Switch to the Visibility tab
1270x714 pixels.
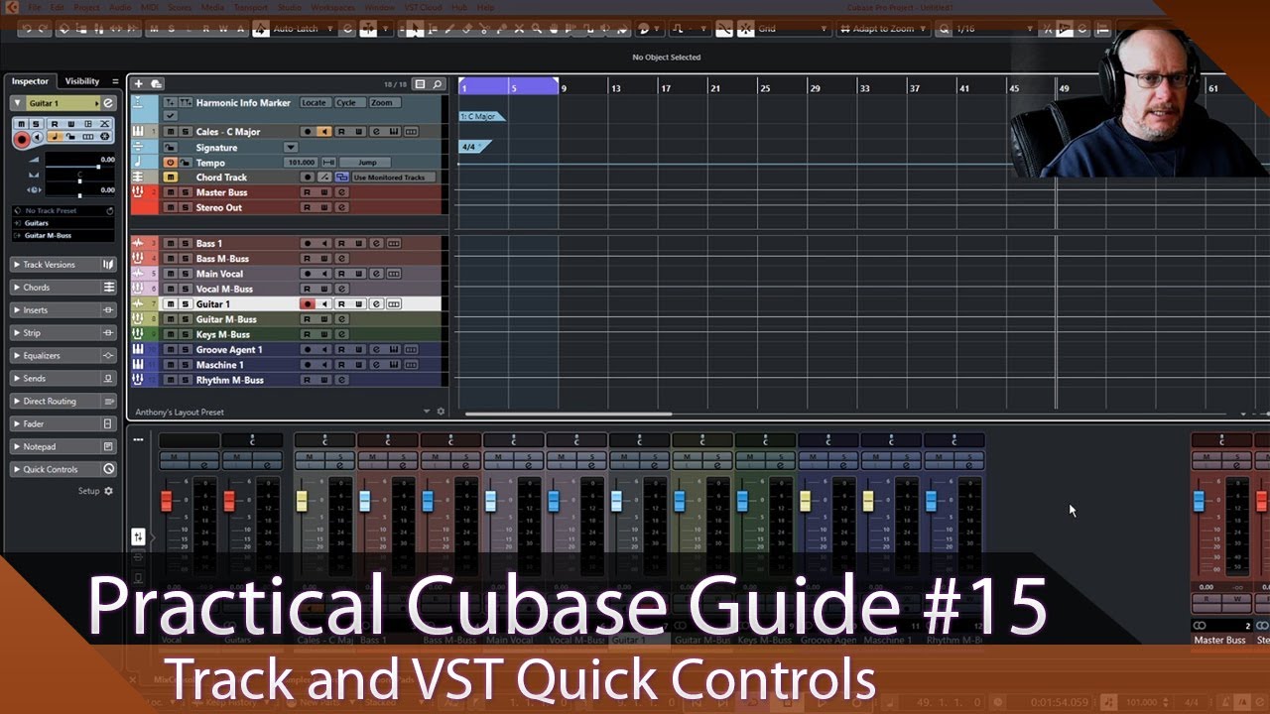coord(82,81)
